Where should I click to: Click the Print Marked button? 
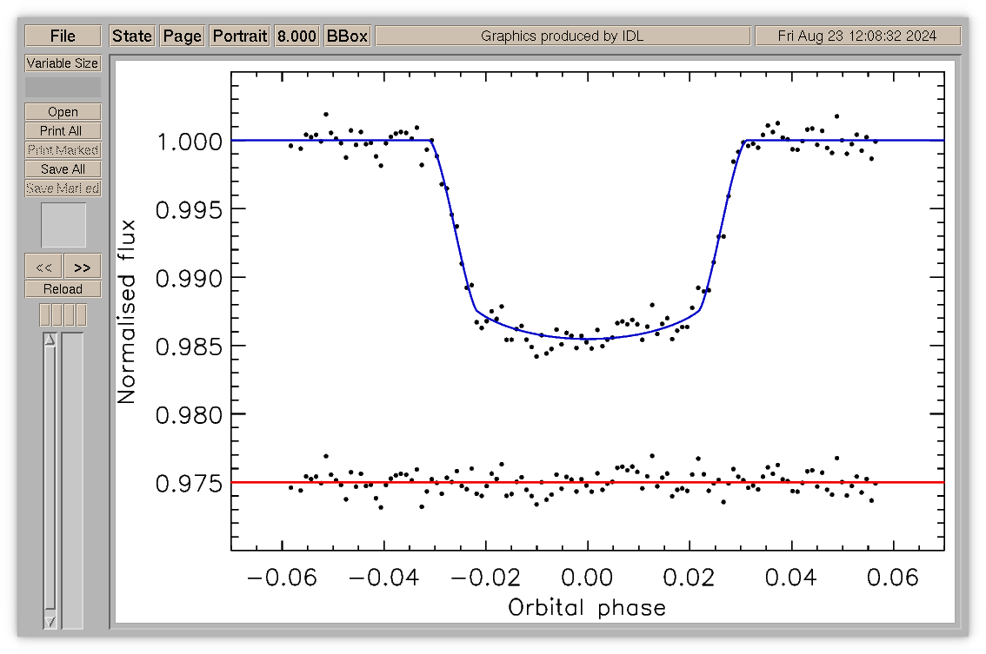click(x=63, y=150)
